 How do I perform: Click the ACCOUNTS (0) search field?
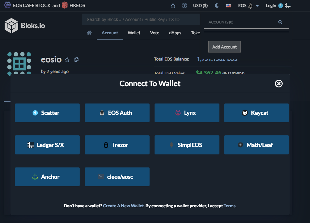(x=242, y=22)
